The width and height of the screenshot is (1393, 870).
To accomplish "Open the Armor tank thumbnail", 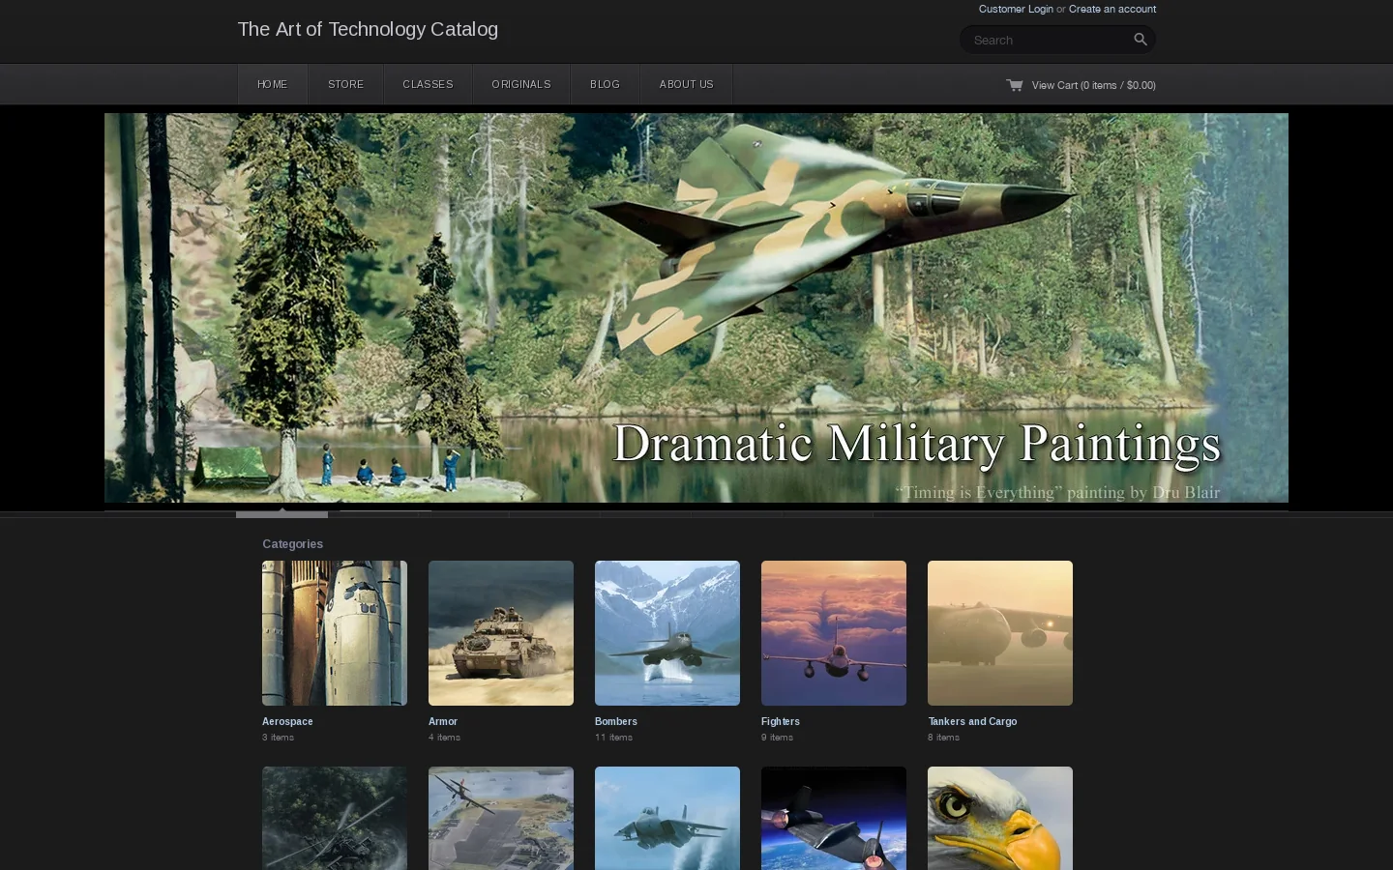I will tap(501, 633).
